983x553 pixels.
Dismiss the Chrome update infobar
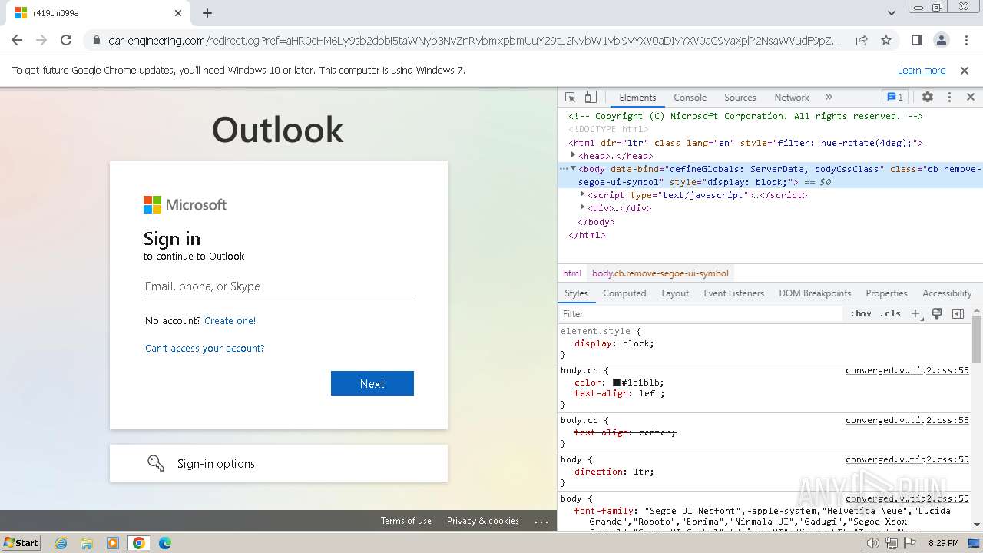pyautogui.click(x=965, y=70)
